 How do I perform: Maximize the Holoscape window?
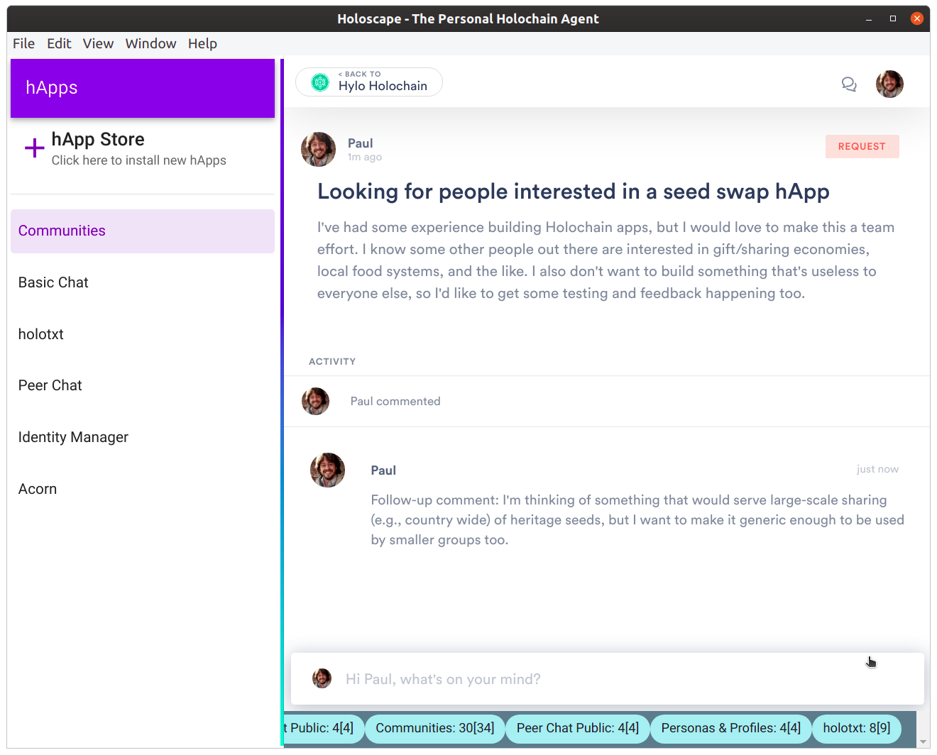893,19
